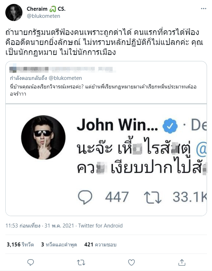Open John Win's sunglasses profile picture
Screen dimensions: 212x271
tap(43, 137)
